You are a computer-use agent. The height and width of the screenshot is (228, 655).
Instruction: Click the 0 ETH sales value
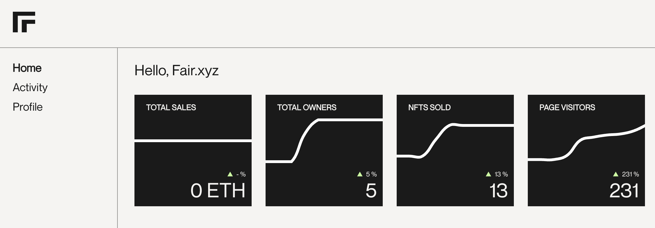point(218,191)
